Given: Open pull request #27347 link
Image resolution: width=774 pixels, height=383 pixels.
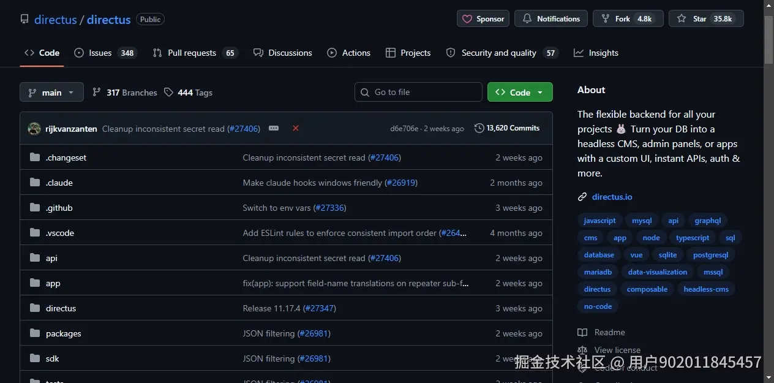Looking at the screenshot, I should point(320,308).
